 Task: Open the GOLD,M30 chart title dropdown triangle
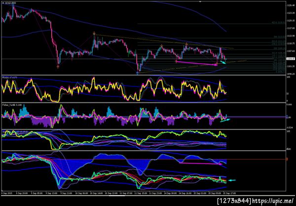pyautogui.click(x=3, y=3)
